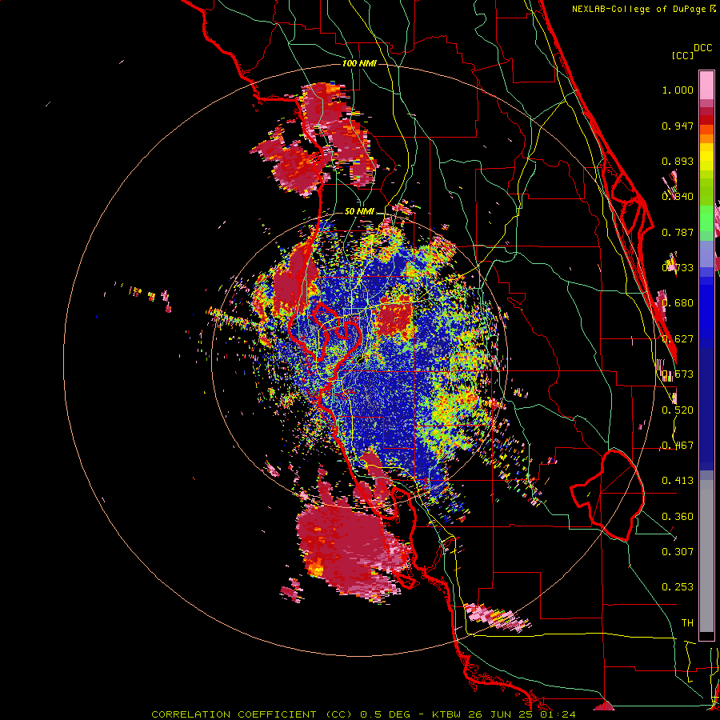Click the 'KTBW 26 JUN 25 01:24' timestamp
Screen dimensions: 720x720
pyautogui.click(x=504, y=714)
